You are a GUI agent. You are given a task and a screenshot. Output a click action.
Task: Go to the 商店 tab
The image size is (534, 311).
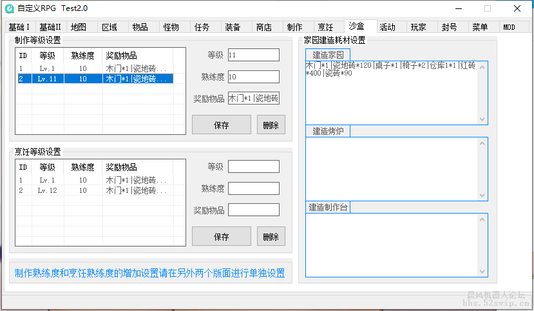pos(263,27)
